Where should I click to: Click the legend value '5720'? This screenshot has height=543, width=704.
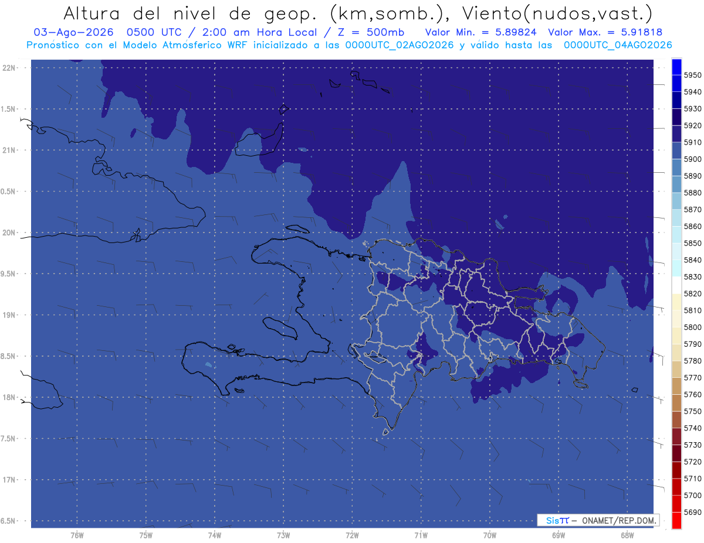point(692,462)
